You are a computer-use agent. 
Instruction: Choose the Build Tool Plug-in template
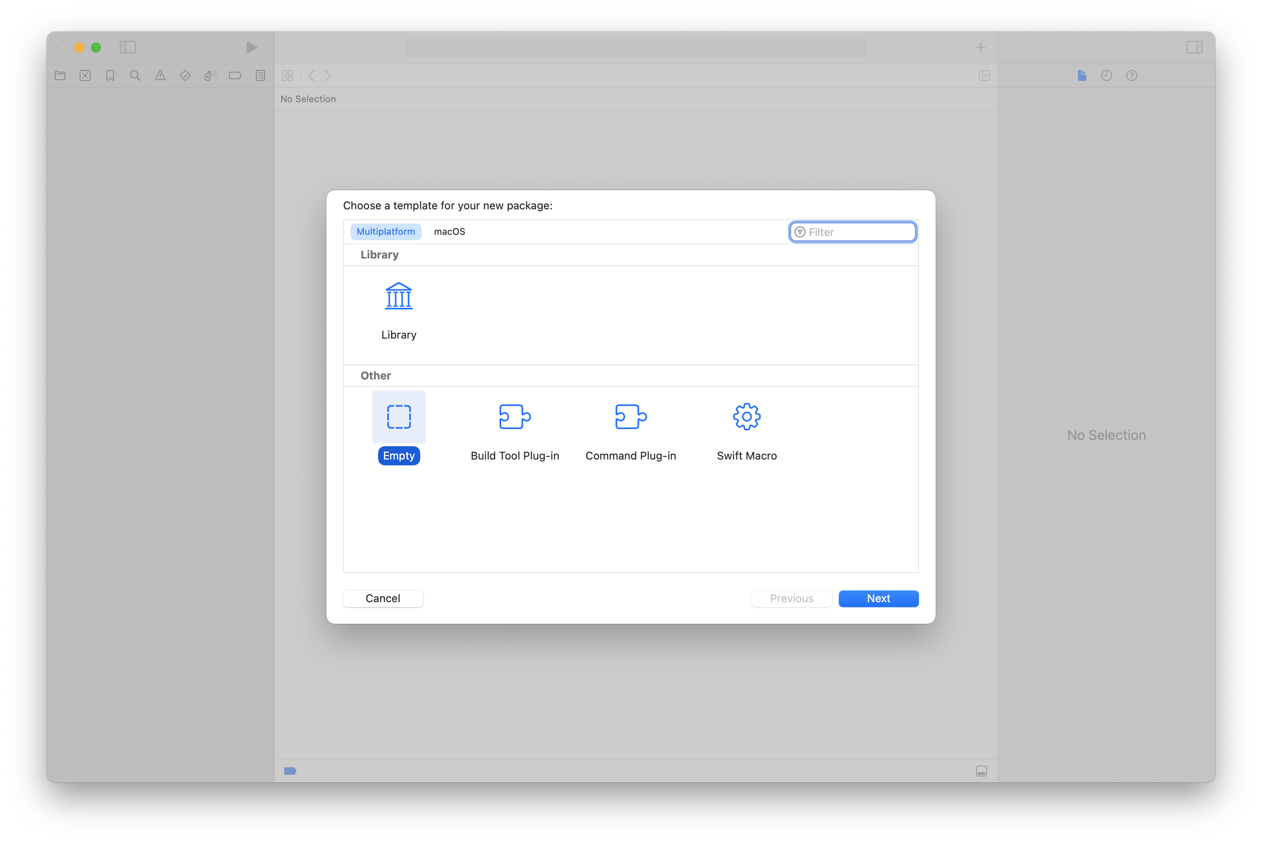click(x=515, y=417)
